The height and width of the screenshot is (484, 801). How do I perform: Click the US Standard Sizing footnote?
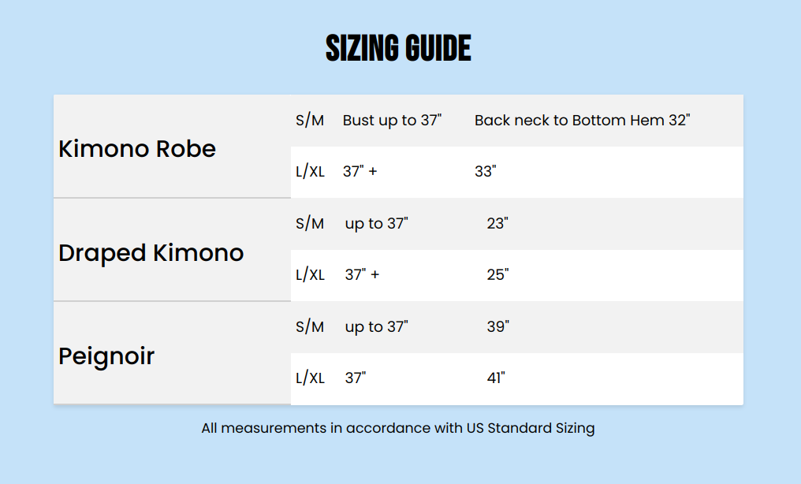tap(397, 428)
